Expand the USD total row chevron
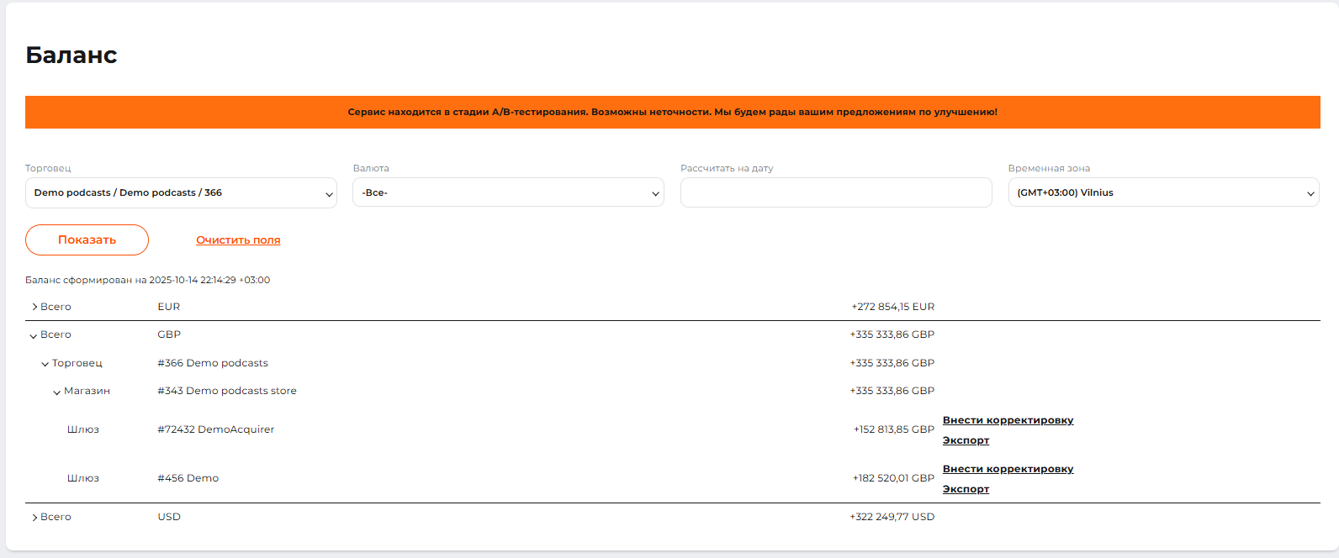Image resolution: width=1339 pixels, height=558 pixels. [x=34, y=518]
